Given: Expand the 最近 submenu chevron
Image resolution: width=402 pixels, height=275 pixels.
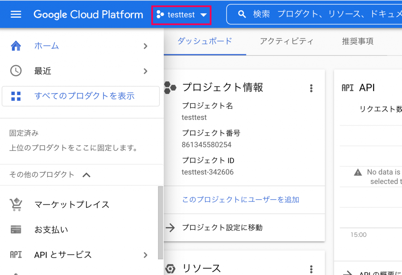Looking at the screenshot, I should tap(145, 71).
